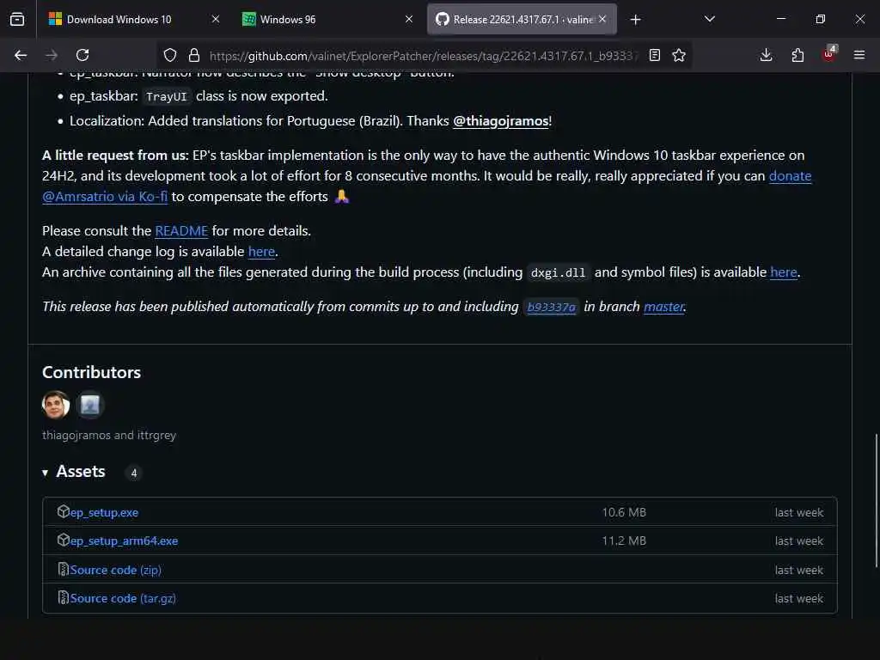
Task: Download ep_setup_arm64.exe
Action: pos(124,541)
